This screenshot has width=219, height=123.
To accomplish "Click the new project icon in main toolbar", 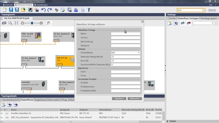I will pyautogui.click(x=5, y=10).
